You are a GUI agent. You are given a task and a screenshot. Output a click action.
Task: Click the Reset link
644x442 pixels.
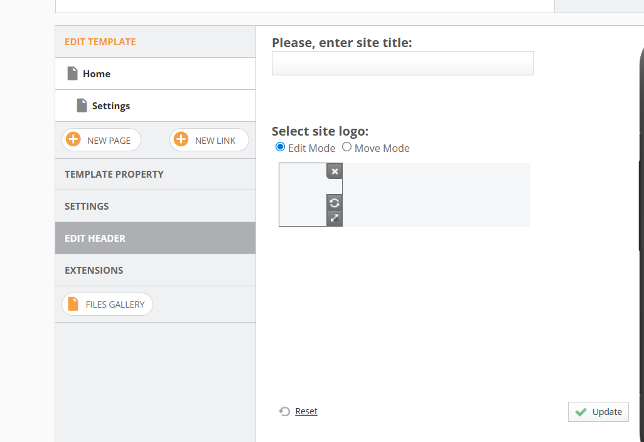[x=306, y=411]
